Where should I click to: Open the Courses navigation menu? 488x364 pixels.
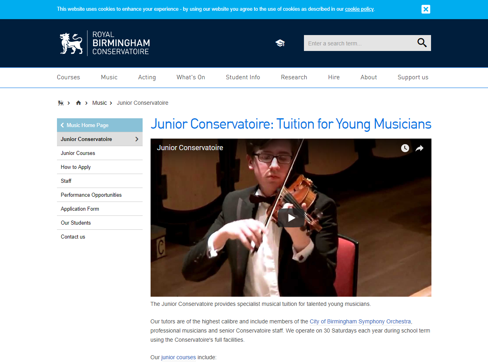coord(69,77)
